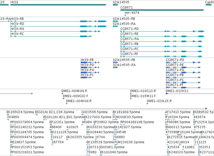Click EST ESG0116c.B21_E02.3prime
Image resolution: width=214 pixels, height=156 pixels.
tap(63, 117)
